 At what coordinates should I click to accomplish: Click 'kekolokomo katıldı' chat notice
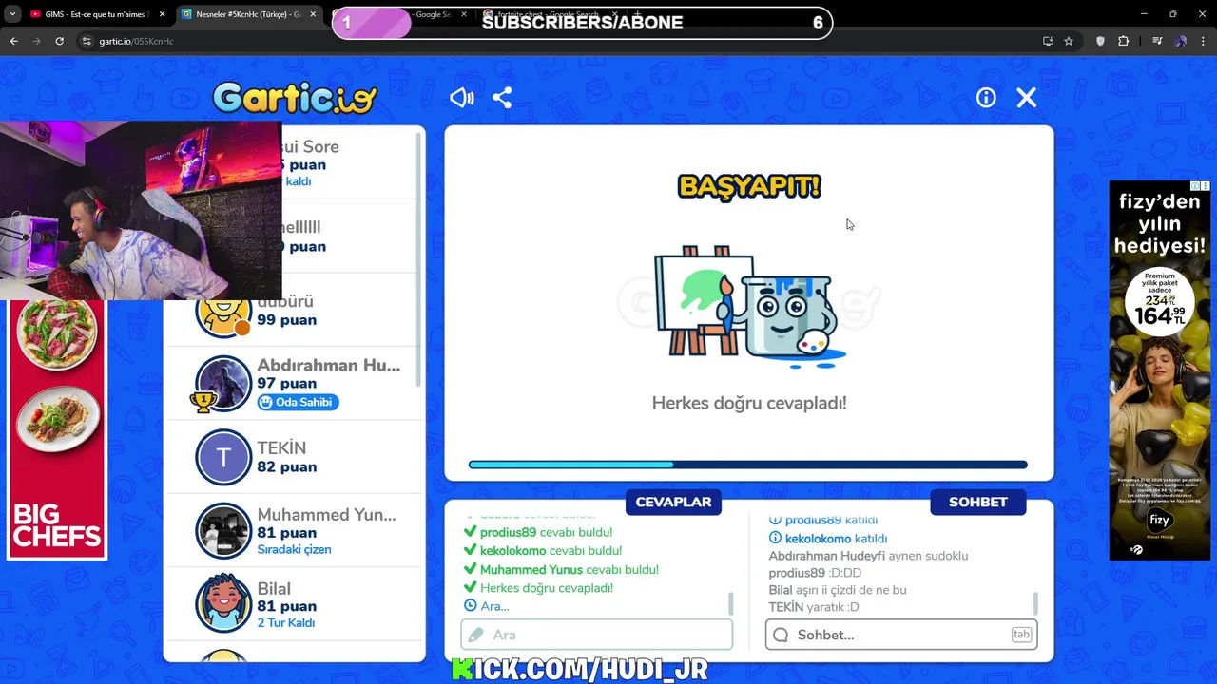pos(836,539)
